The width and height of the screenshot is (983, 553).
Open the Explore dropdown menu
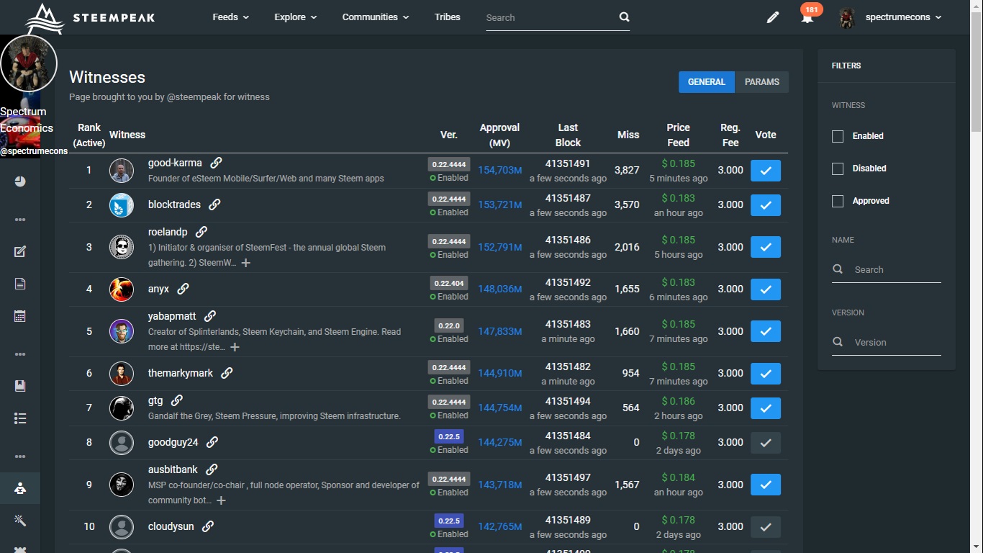296,17
